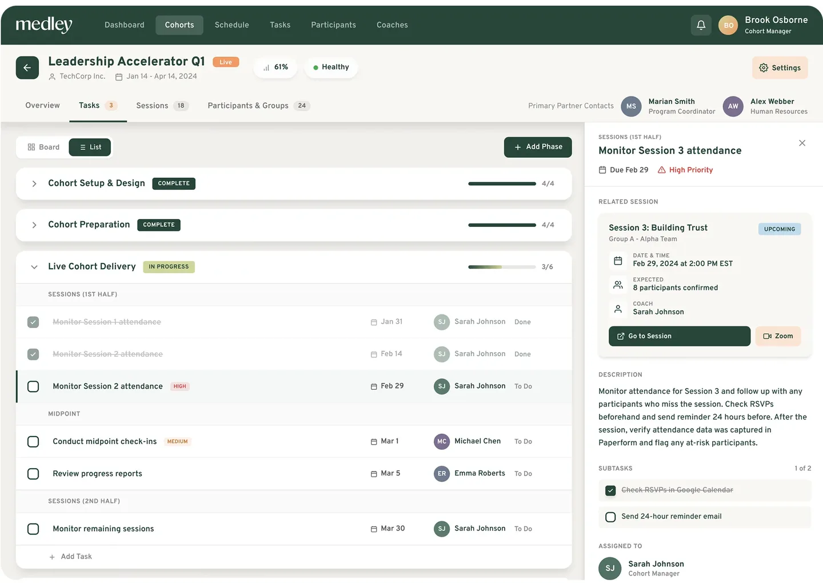Open Tasks in top navigation bar
Viewport: 823px width, 583px height.
point(280,25)
